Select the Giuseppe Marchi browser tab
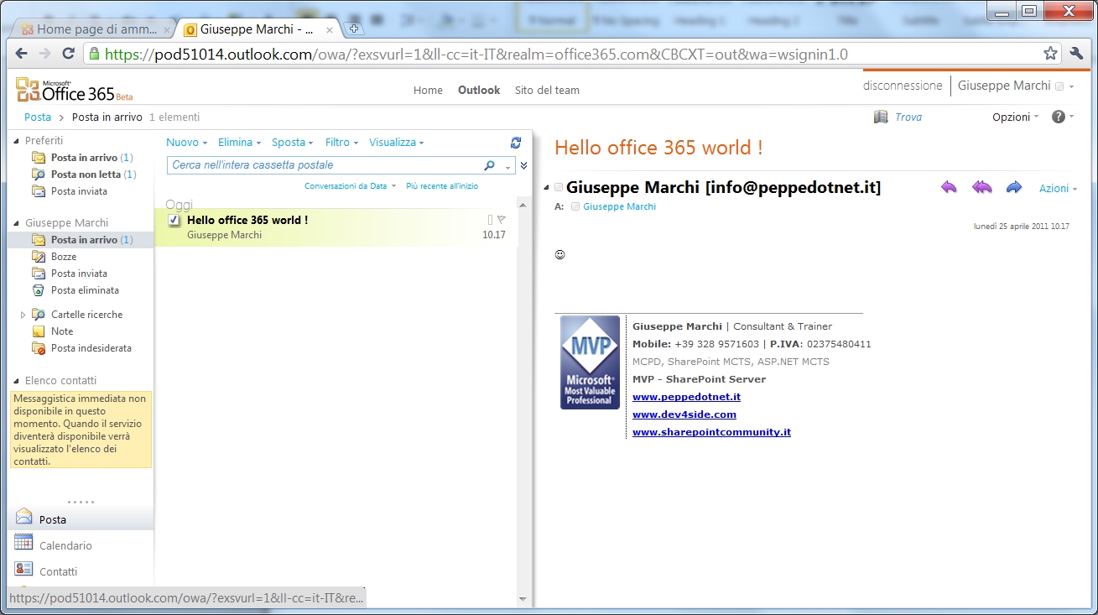1098x615 pixels. click(258, 29)
